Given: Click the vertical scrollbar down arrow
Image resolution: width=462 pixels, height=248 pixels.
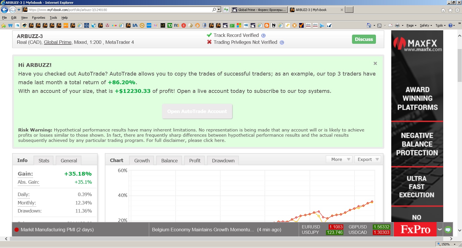Looking at the screenshot, I should [x=460, y=230].
